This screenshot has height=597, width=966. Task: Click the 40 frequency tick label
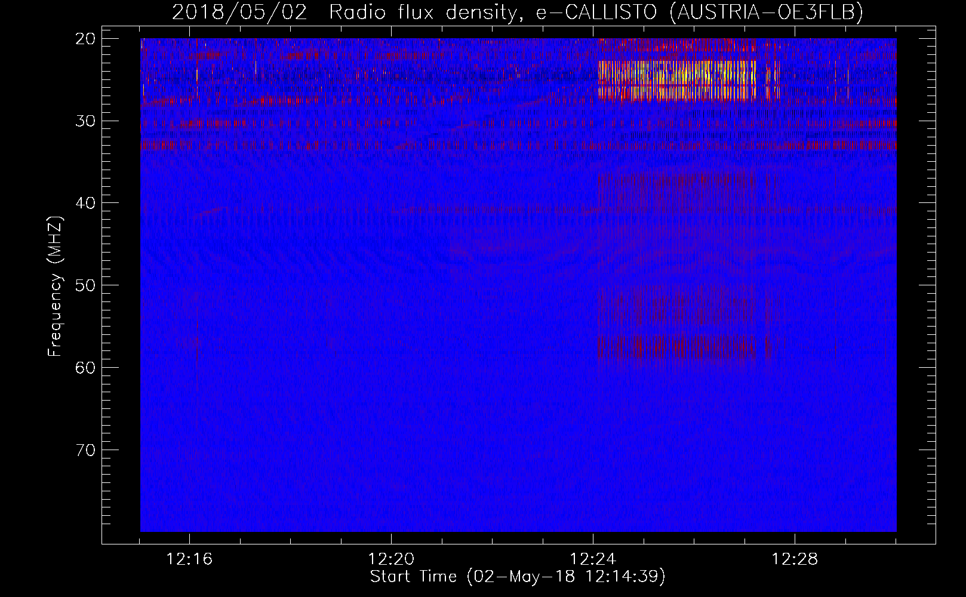pos(86,203)
